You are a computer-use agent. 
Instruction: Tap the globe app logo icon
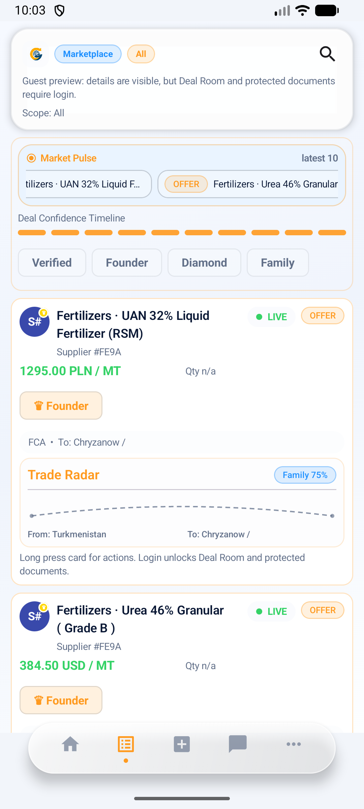[36, 54]
